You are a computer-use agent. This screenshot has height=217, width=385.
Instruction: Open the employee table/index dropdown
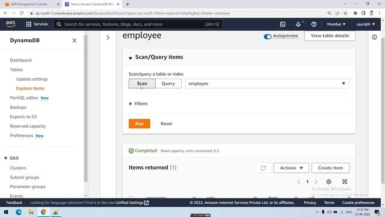point(267,83)
